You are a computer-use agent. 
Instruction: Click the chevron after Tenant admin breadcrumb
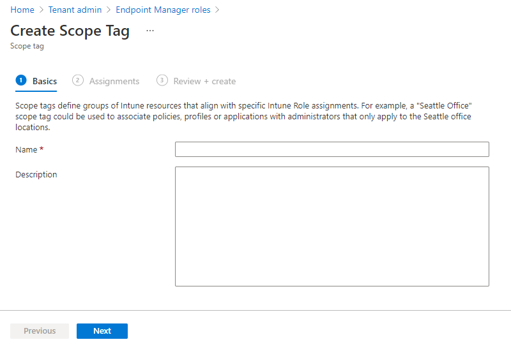tap(109, 10)
